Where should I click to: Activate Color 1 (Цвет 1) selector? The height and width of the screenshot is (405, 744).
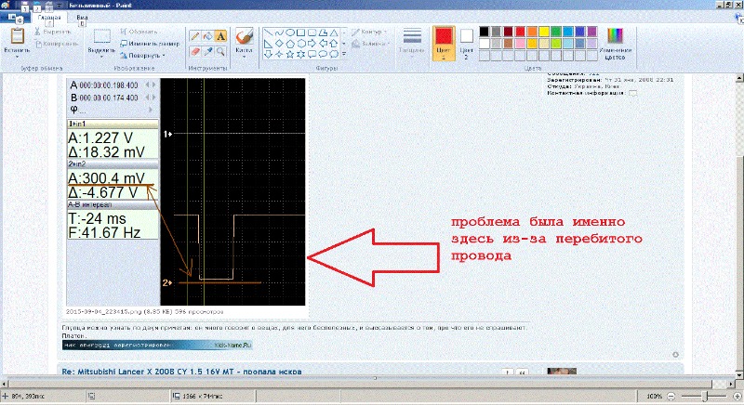(x=443, y=42)
